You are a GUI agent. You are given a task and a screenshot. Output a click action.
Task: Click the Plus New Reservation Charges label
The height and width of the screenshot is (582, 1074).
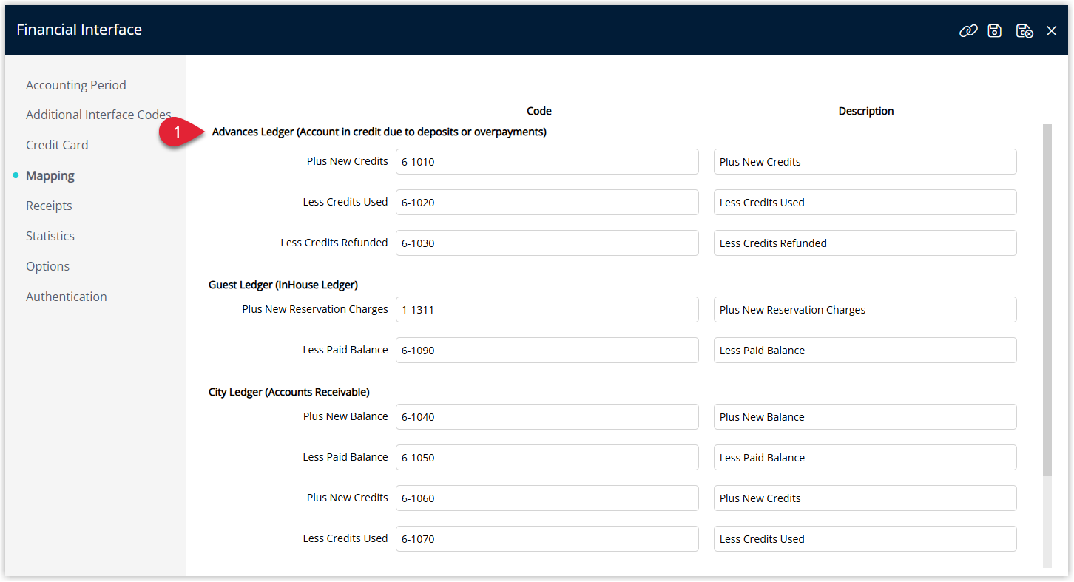pos(315,309)
